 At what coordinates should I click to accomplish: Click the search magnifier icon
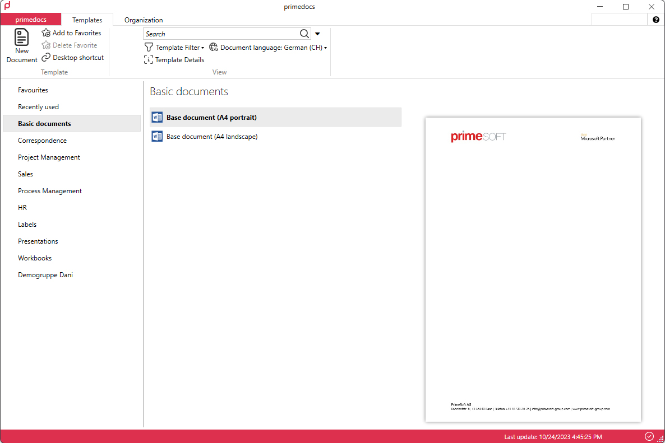pyautogui.click(x=304, y=34)
